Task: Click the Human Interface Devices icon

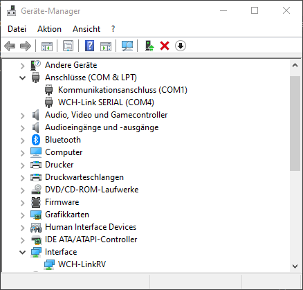Action: (x=36, y=227)
